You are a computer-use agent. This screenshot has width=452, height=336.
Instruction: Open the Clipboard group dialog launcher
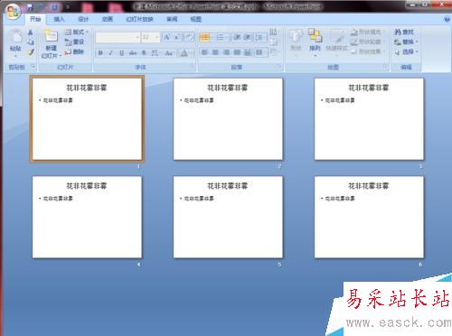[x=33, y=67]
